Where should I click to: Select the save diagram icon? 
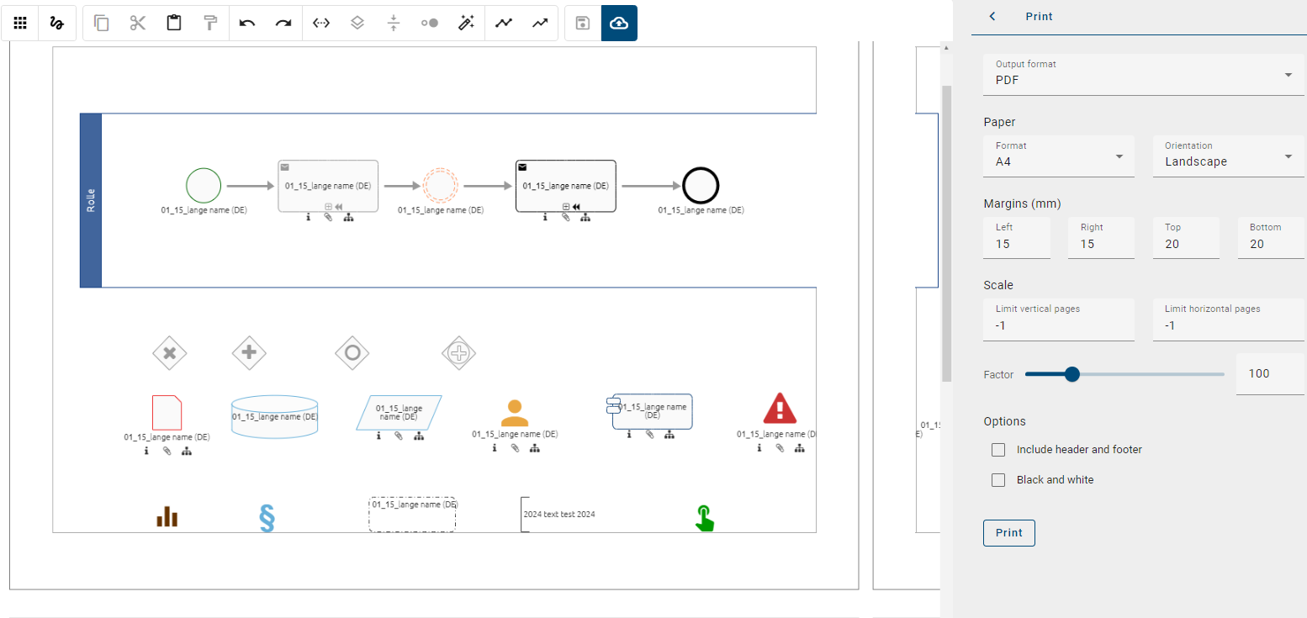click(581, 23)
